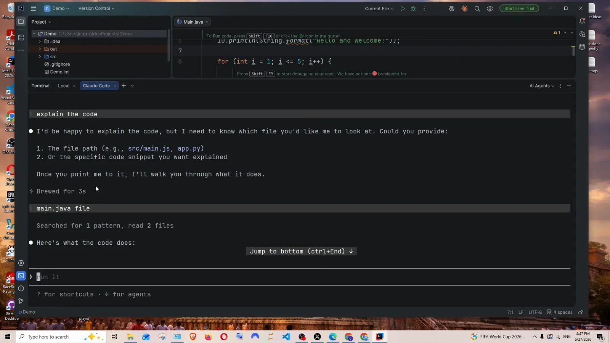This screenshot has height=343, width=610.
Task: Open the AI Assistant swirl icon
Action: pos(452,8)
